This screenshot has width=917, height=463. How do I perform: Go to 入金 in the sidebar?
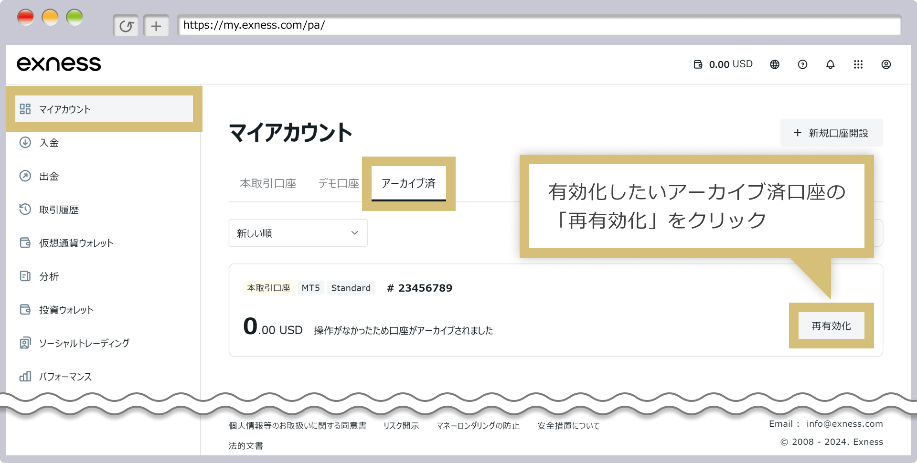click(x=49, y=143)
